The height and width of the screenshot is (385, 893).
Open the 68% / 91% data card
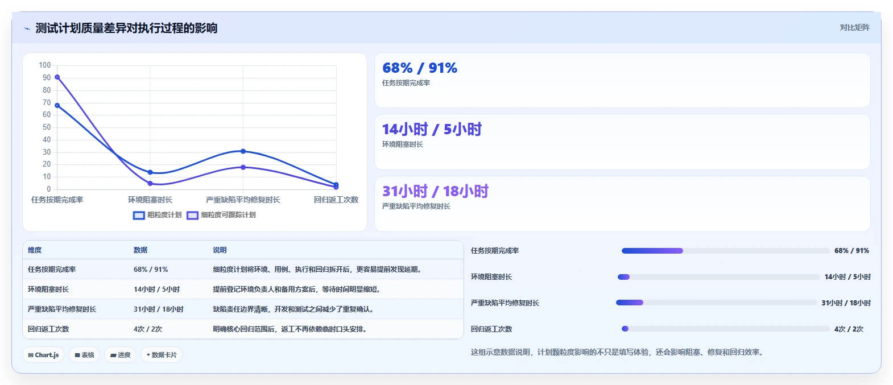[622, 80]
